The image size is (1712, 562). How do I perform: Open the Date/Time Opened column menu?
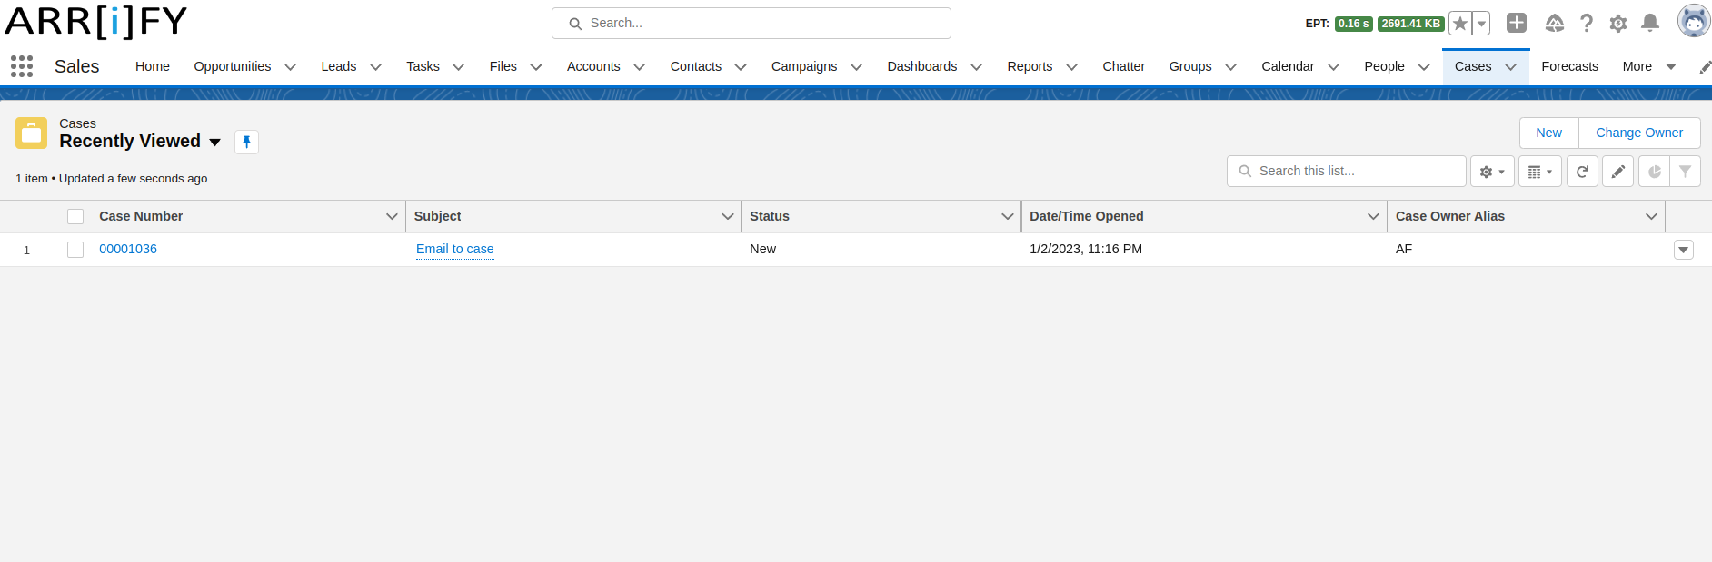[x=1373, y=216]
